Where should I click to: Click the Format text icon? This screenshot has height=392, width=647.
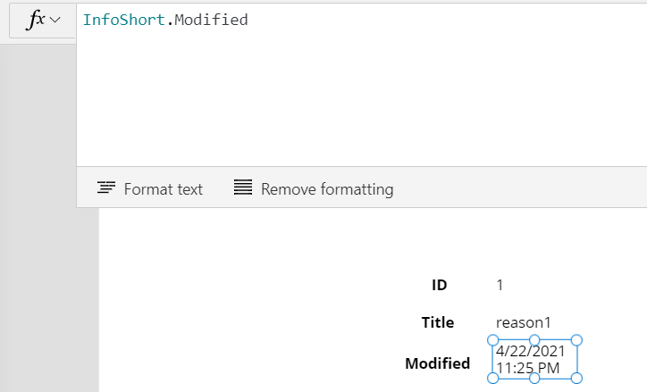106,188
